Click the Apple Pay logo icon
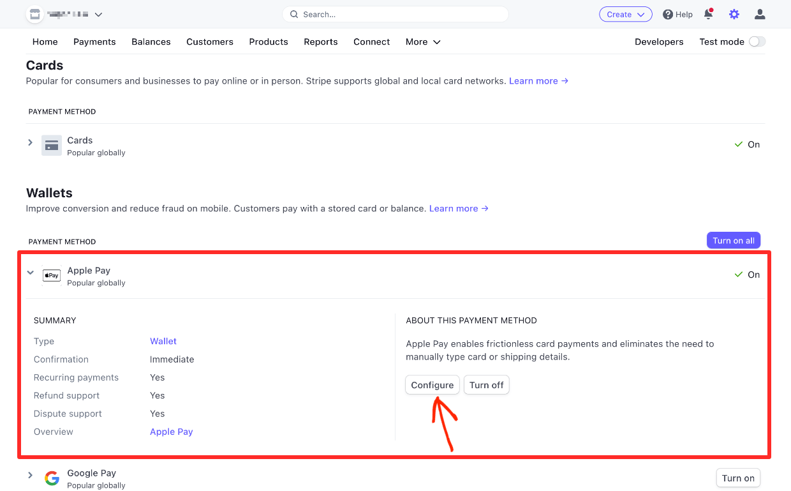This screenshot has height=491, width=791. point(52,276)
